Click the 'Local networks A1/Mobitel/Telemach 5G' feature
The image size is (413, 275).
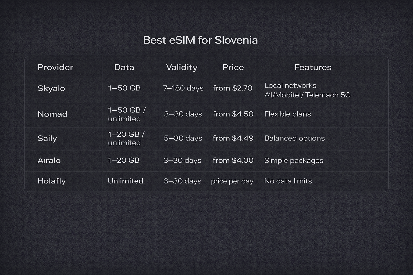307,90
